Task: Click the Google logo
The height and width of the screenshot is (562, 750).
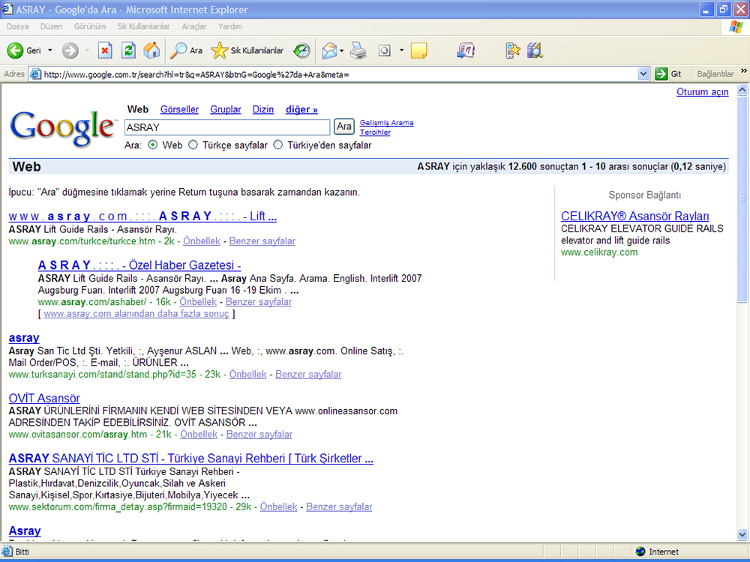Action: [63, 129]
